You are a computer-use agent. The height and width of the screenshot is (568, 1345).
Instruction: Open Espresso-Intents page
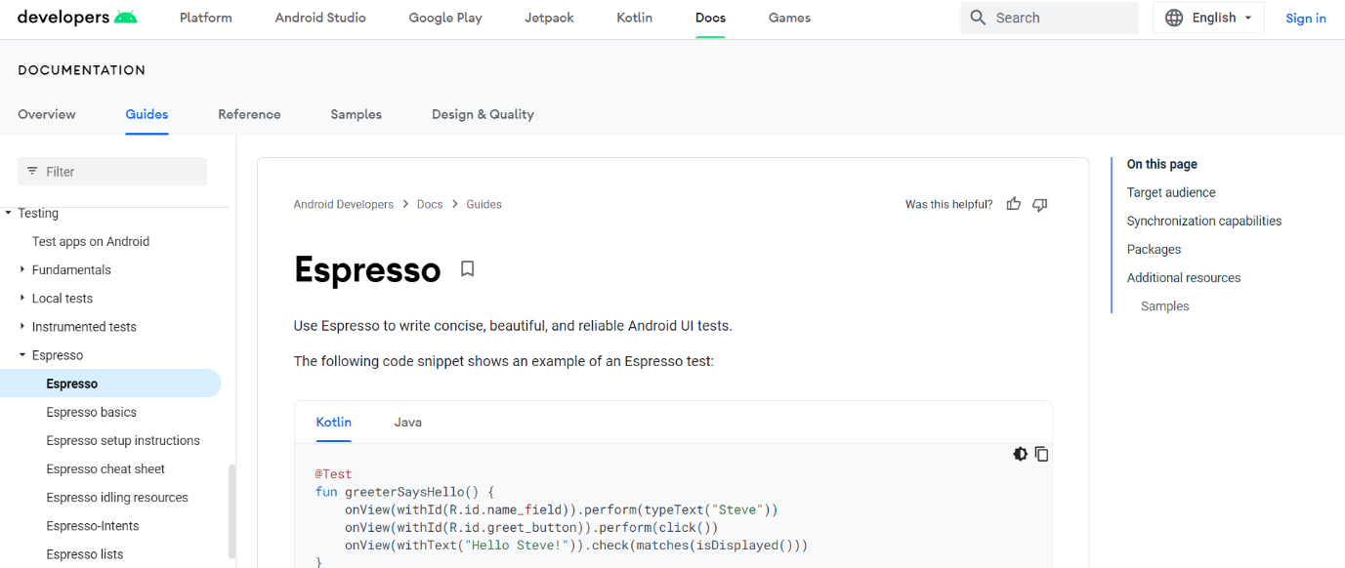(x=93, y=525)
